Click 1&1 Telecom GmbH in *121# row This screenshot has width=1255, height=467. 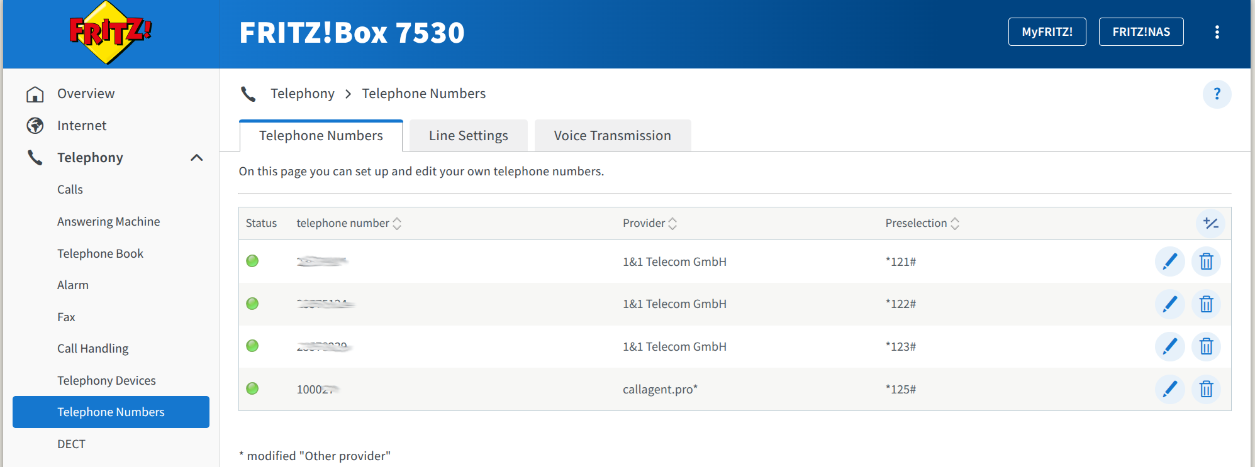pyautogui.click(x=674, y=262)
